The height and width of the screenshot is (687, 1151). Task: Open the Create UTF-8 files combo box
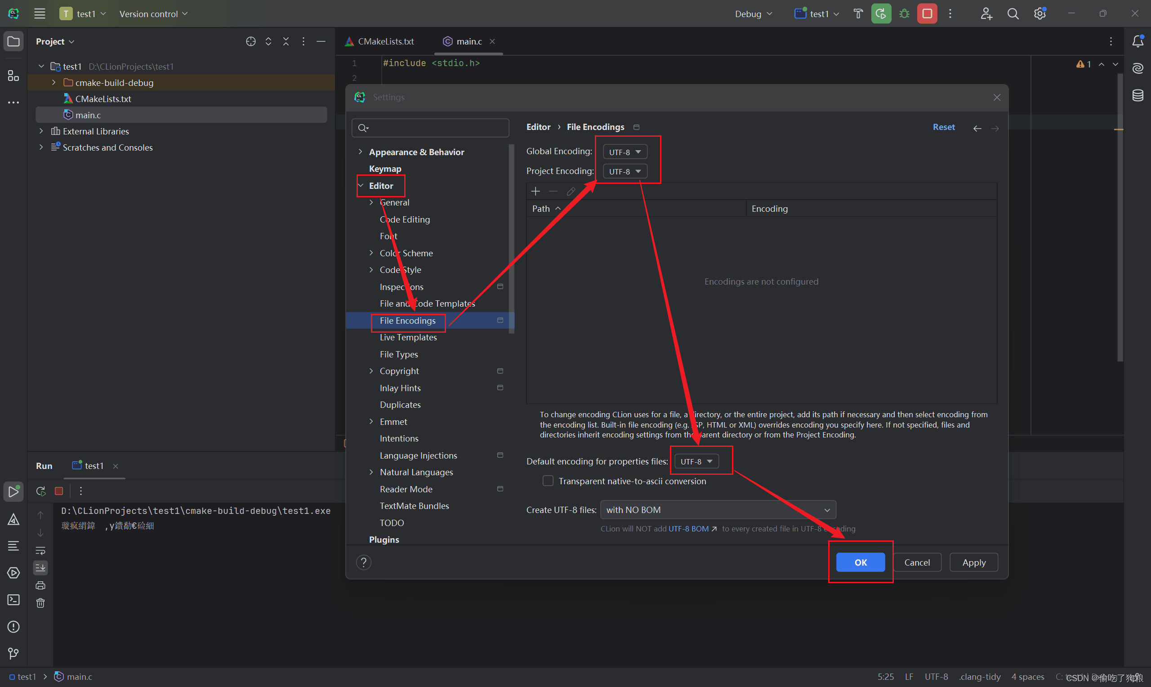(x=718, y=510)
